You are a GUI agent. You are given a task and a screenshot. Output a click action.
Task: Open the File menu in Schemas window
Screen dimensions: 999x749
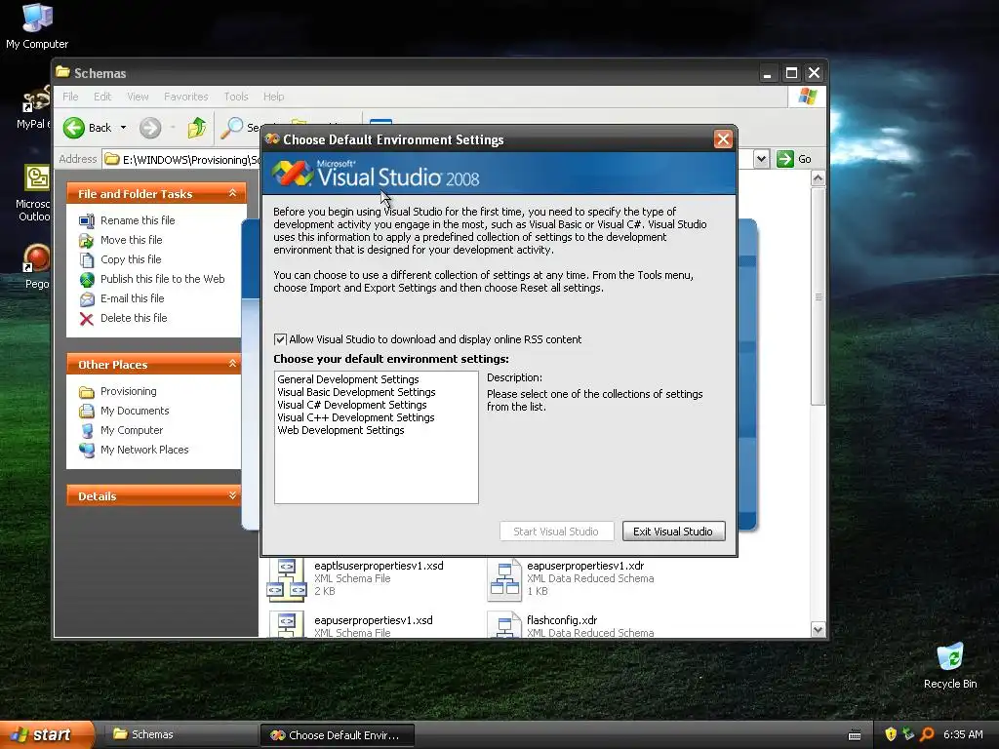[x=70, y=97]
